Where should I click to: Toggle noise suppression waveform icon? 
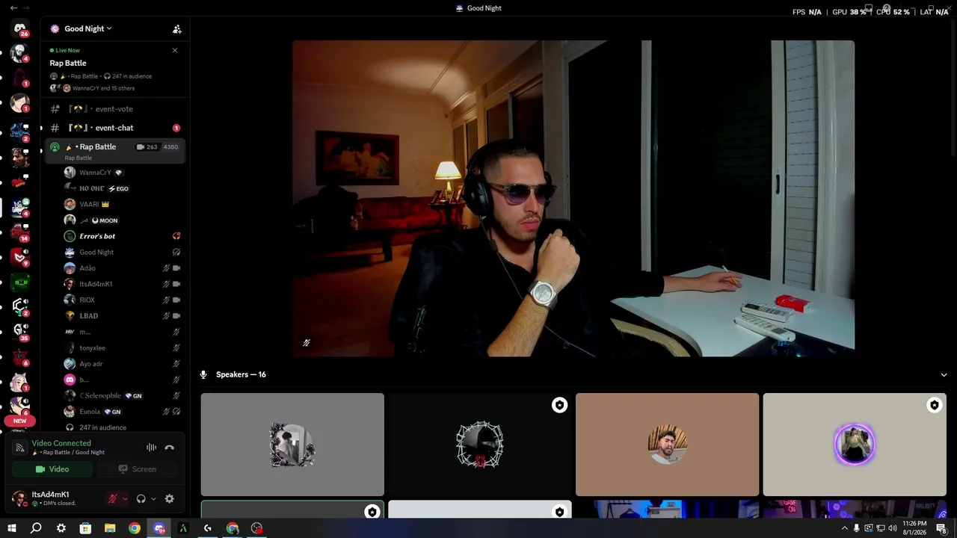coord(152,448)
